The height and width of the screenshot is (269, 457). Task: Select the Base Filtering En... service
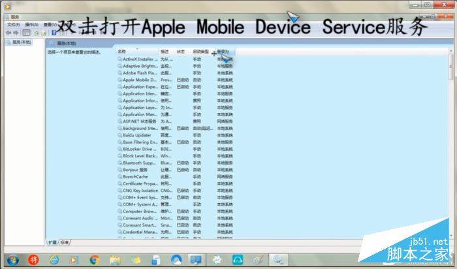click(x=175, y=142)
